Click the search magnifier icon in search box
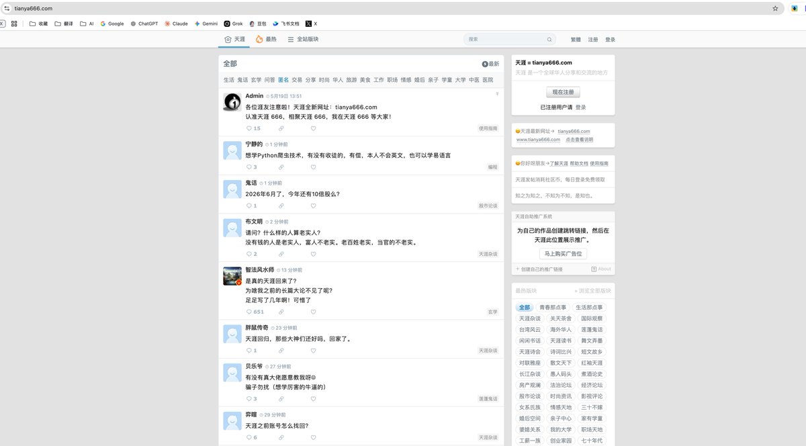This screenshot has width=806, height=446. [x=549, y=40]
